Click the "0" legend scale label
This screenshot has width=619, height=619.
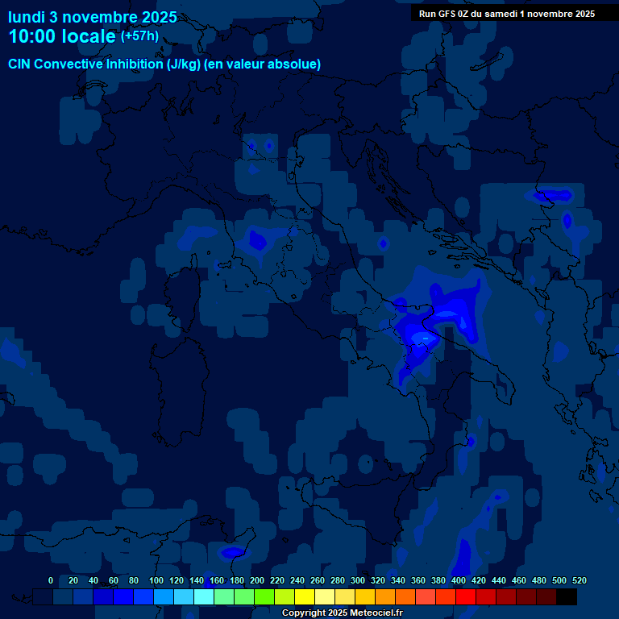51,580
